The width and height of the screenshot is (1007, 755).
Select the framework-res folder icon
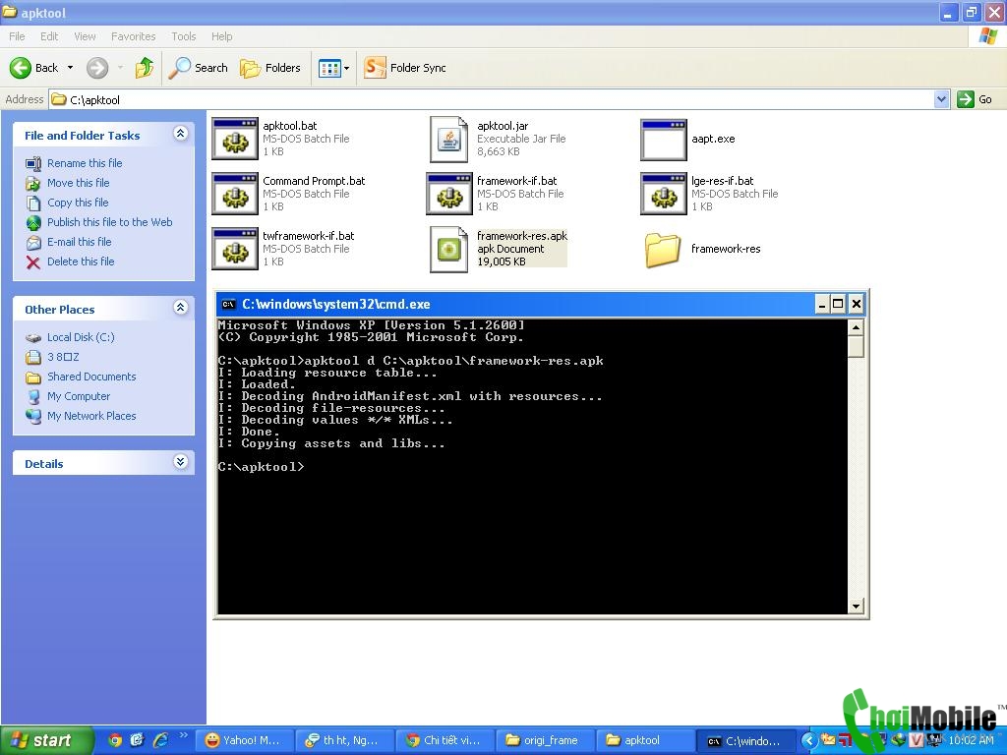pos(662,249)
